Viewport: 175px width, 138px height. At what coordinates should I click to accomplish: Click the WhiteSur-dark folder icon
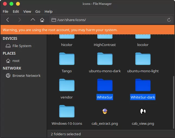pyautogui.click(x=143, y=85)
